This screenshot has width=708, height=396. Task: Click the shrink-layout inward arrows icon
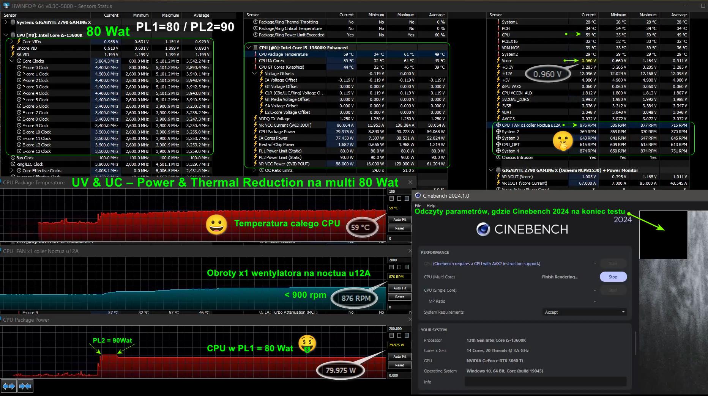coord(25,386)
